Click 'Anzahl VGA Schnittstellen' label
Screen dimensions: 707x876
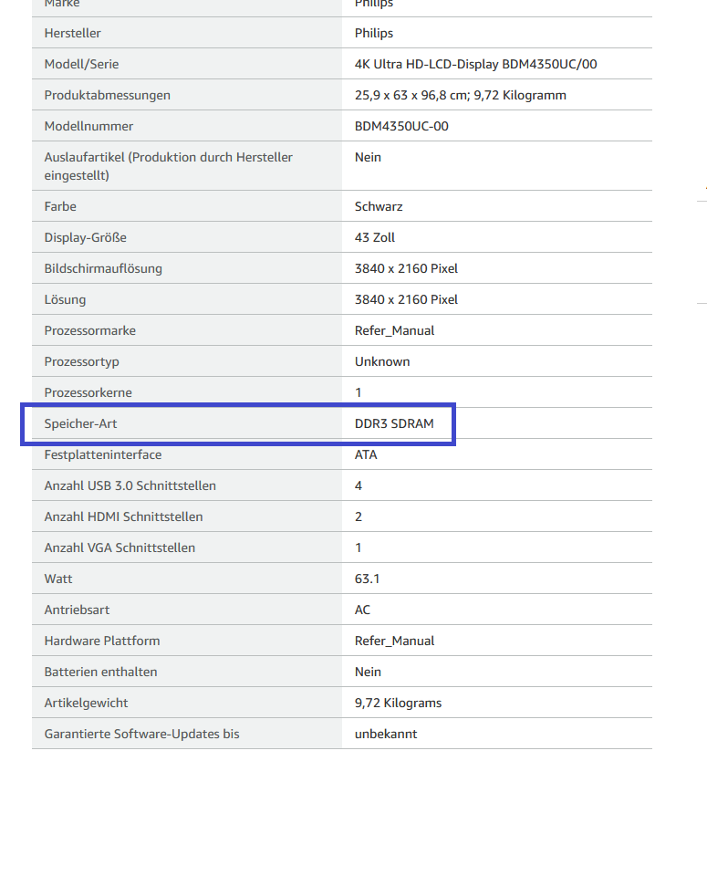(120, 548)
